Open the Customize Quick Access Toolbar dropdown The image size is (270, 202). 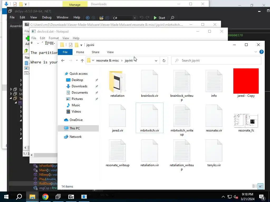coord(81,45)
